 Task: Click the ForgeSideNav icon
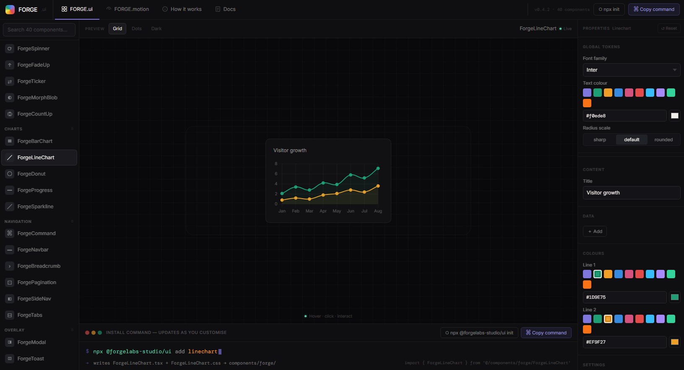10,299
